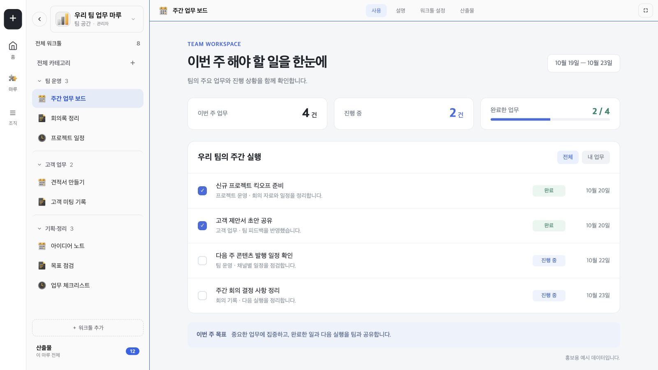Viewport: 658px width, 370px height.
Task: Click the back arrow button
Action: [39, 19]
